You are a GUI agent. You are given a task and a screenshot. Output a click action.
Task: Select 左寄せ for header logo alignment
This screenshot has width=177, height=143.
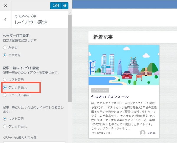[x=5, y=47]
